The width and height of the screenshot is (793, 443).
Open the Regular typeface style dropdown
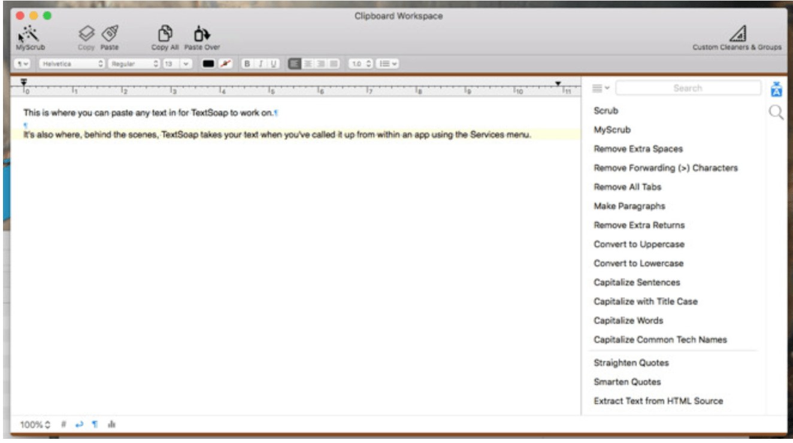tap(134, 63)
